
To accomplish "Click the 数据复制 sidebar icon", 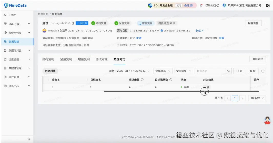I will [x=5, y=41].
